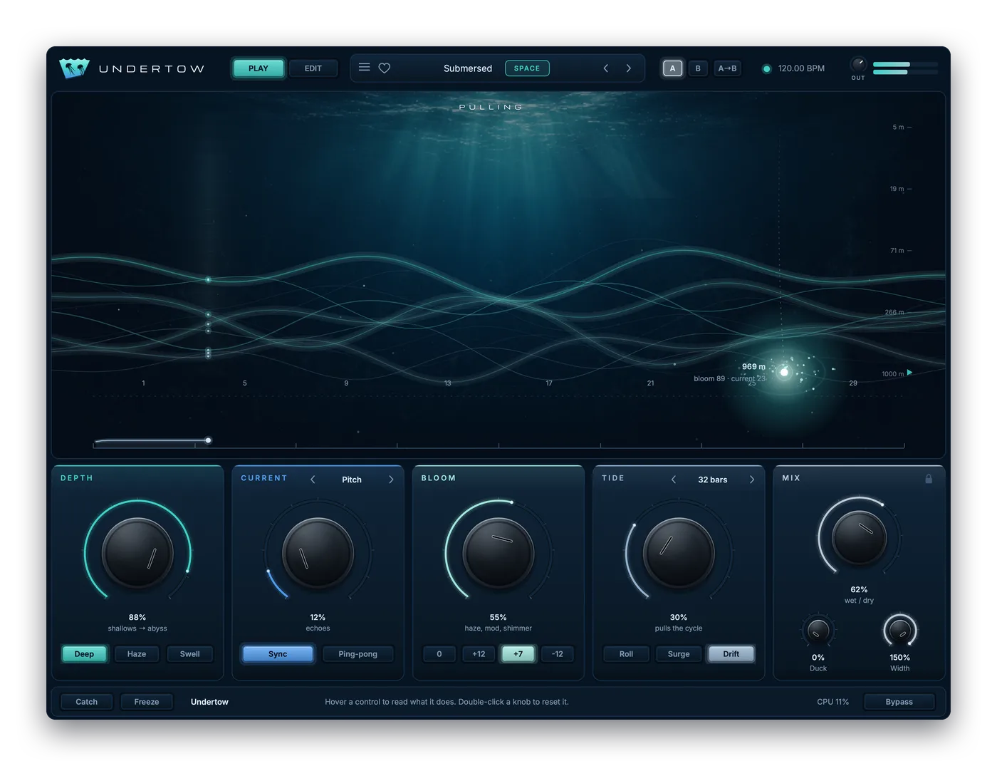
Task: Toggle Ping-pong echoes
Action: tap(357, 654)
